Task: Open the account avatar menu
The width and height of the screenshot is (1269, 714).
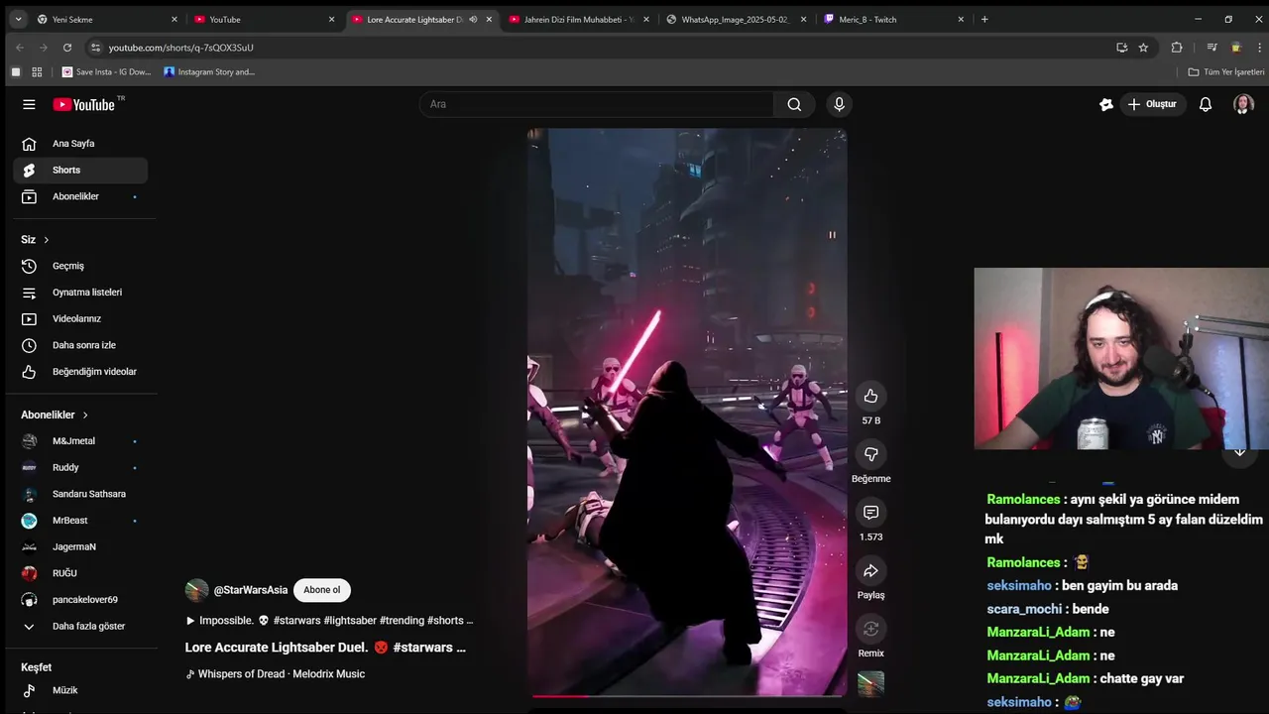Action: 1243,104
